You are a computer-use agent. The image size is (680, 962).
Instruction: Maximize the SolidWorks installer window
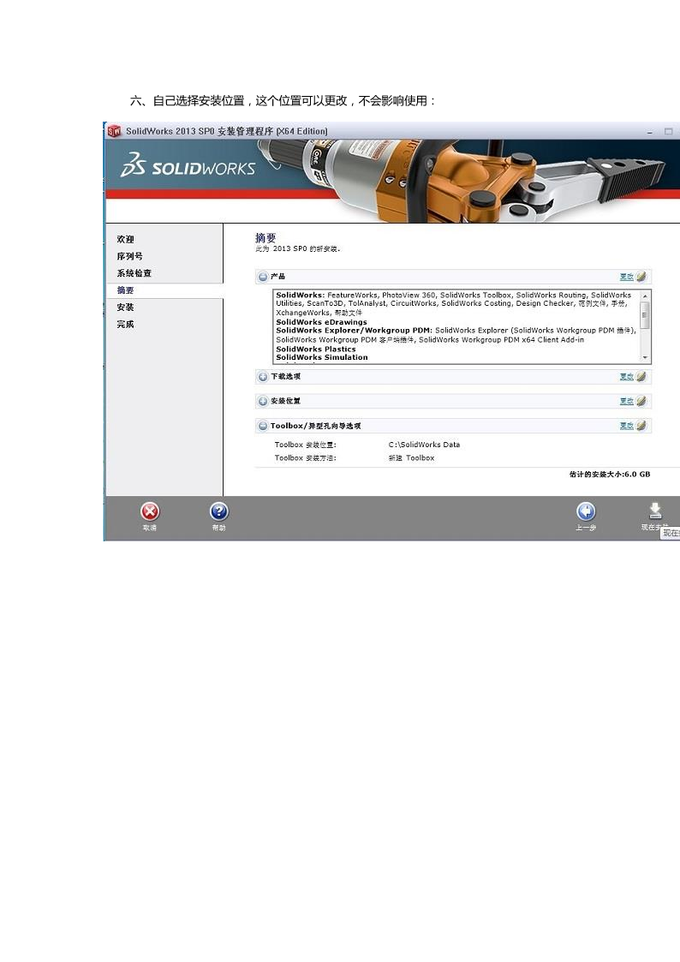668,131
